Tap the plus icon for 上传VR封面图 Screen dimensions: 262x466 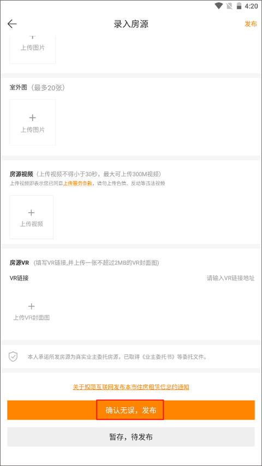tap(31, 306)
